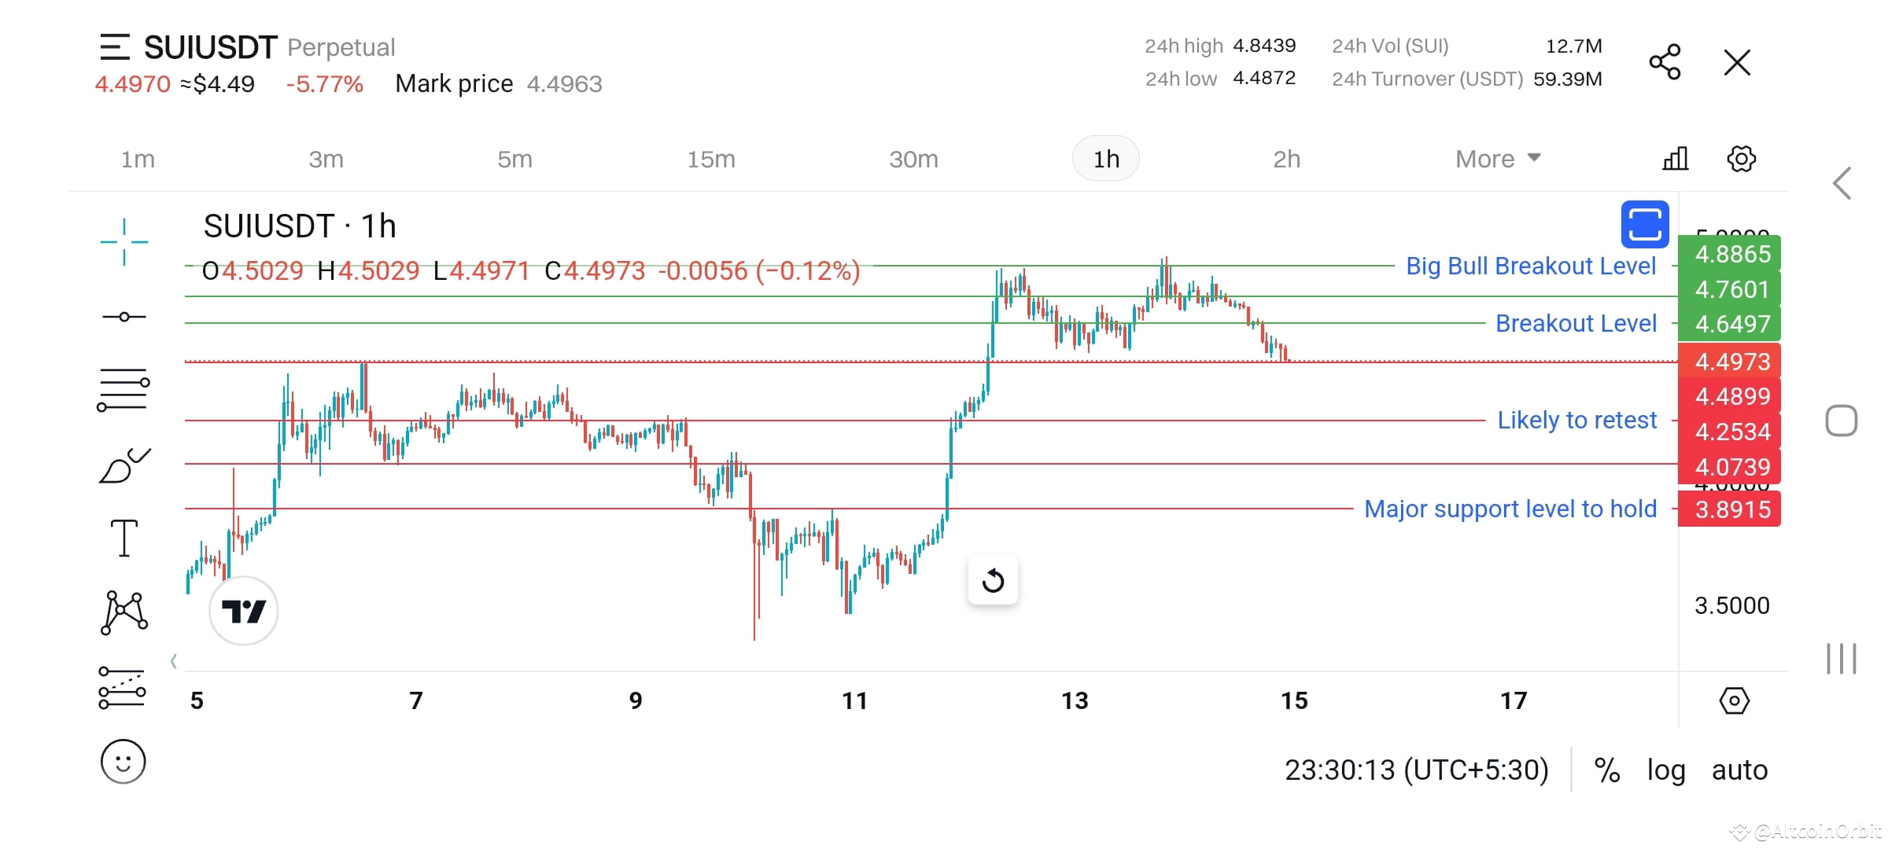Collapse the right side panel chevron
This screenshot has height=849, width=1888.
click(1843, 182)
